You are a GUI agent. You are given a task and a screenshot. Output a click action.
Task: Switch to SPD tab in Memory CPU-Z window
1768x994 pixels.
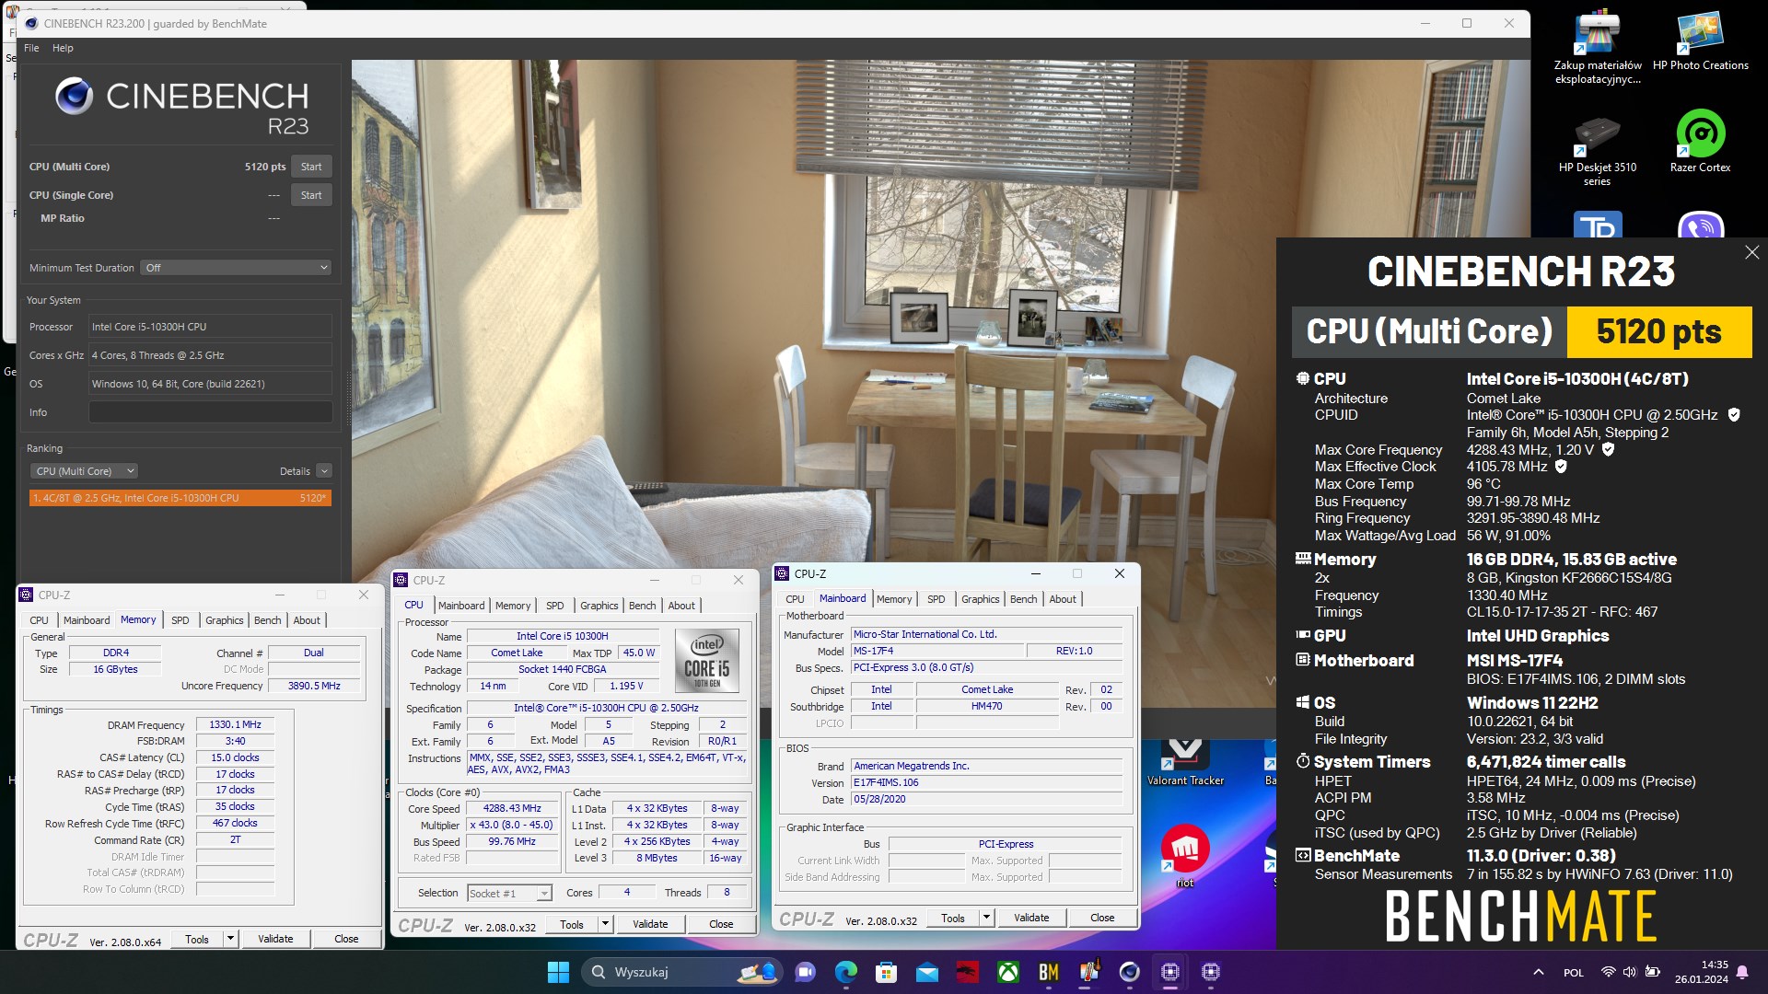180,620
